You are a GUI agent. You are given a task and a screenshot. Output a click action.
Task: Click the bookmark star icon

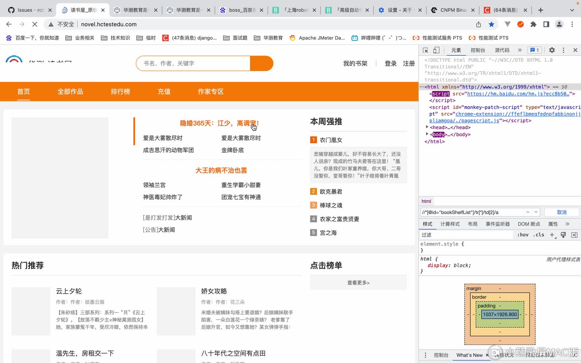pos(492,24)
